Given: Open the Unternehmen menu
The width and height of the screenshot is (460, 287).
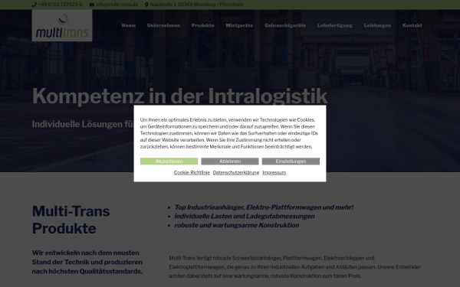Looking at the screenshot, I should 164,25.
